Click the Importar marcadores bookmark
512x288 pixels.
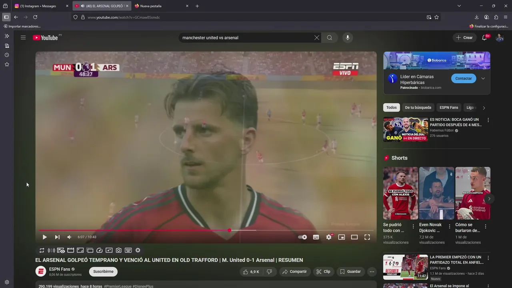tap(22, 26)
